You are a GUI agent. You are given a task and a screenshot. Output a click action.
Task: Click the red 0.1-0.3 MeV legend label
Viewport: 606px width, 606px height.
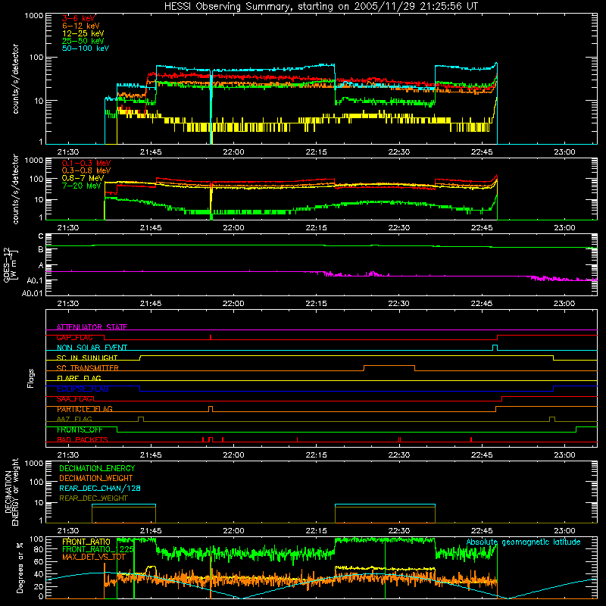pyautogui.click(x=86, y=163)
